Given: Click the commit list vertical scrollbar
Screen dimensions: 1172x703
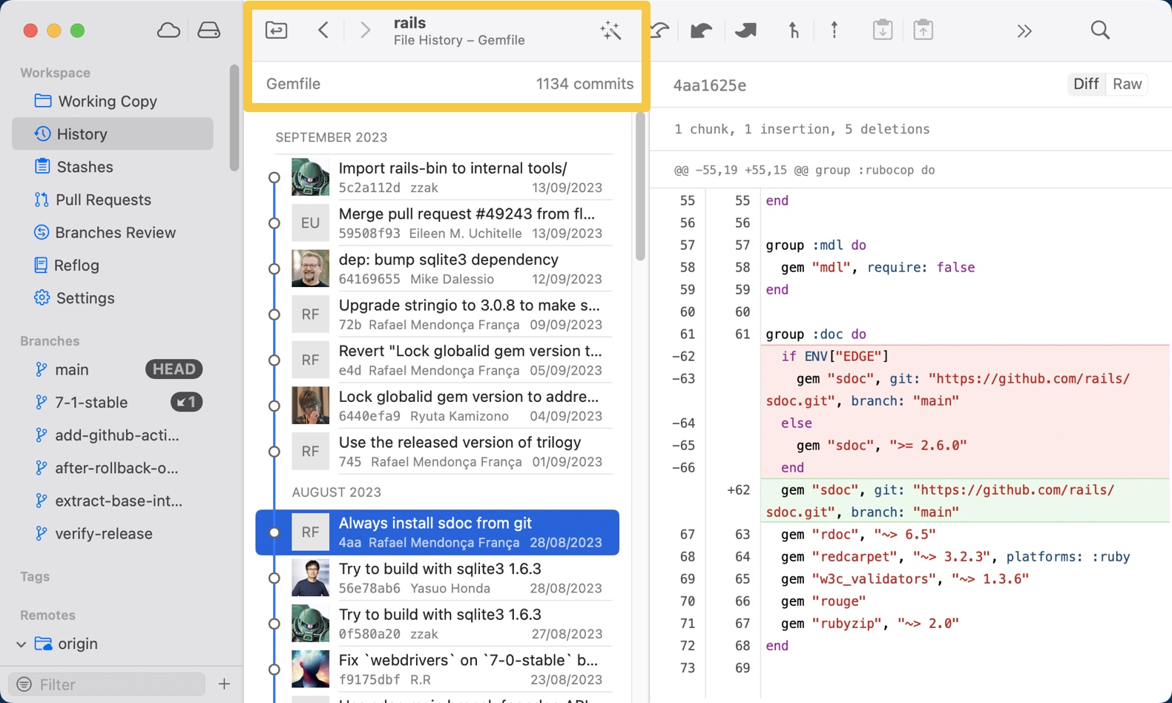Looking at the screenshot, I should (640, 187).
